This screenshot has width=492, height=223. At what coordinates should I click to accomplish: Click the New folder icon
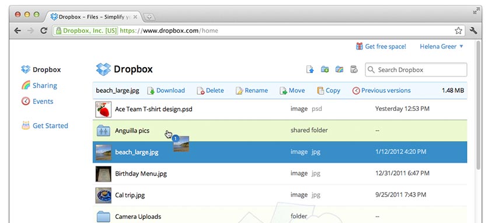pos(324,69)
